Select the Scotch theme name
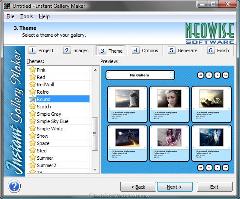 [x=44, y=107]
